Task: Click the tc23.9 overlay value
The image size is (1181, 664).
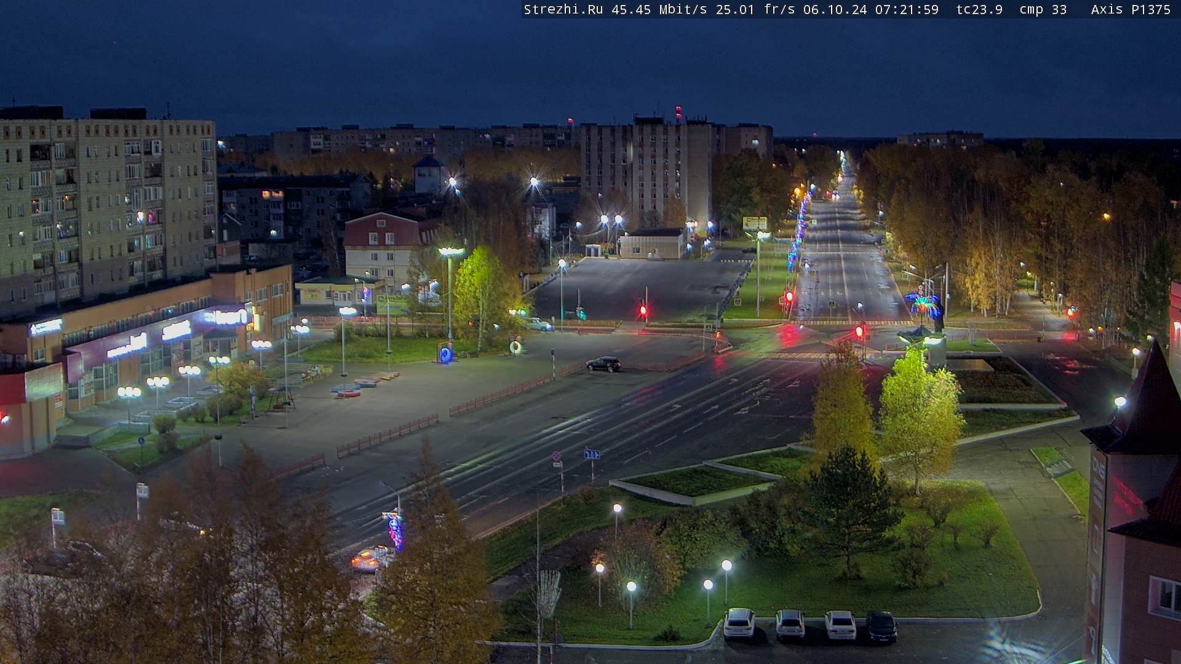Action: tap(979, 9)
